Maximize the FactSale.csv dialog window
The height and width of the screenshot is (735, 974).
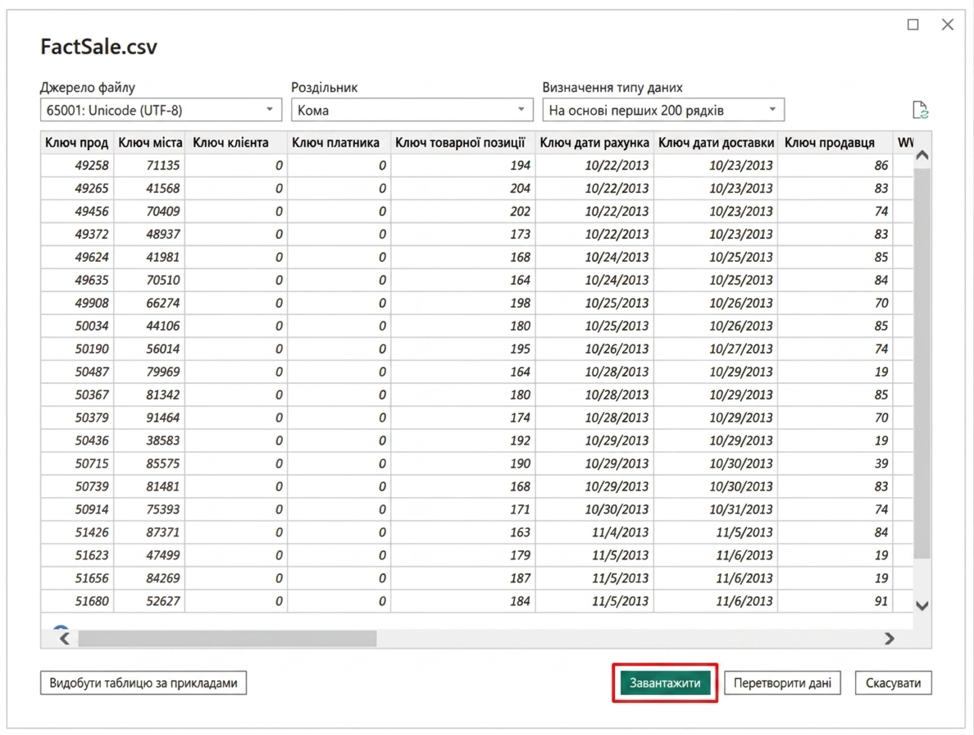tap(913, 25)
